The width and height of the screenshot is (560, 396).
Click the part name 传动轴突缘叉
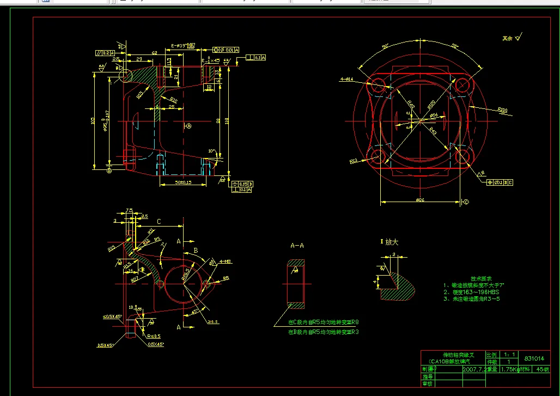459,355
